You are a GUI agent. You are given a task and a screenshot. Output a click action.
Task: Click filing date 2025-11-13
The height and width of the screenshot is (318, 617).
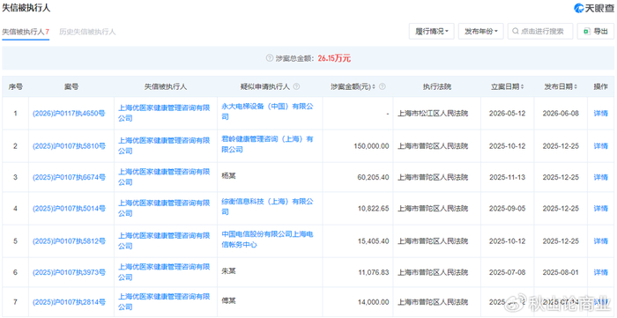508,177
